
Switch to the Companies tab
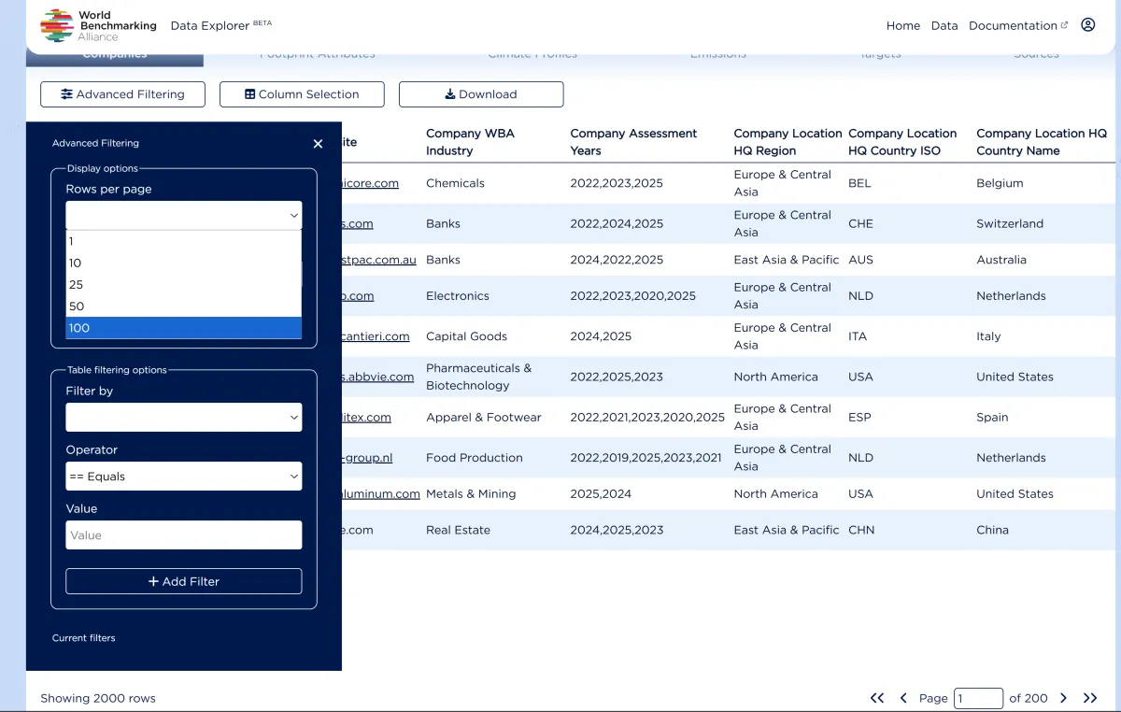[x=115, y=56]
